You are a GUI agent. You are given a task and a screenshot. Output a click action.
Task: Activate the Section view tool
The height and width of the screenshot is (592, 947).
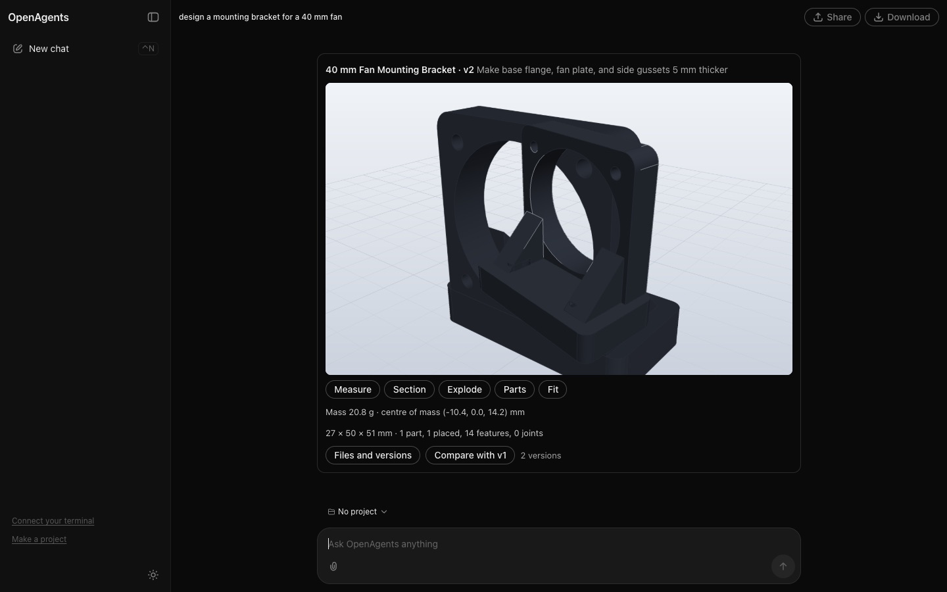pyautogui.click(x=409, y=389)
